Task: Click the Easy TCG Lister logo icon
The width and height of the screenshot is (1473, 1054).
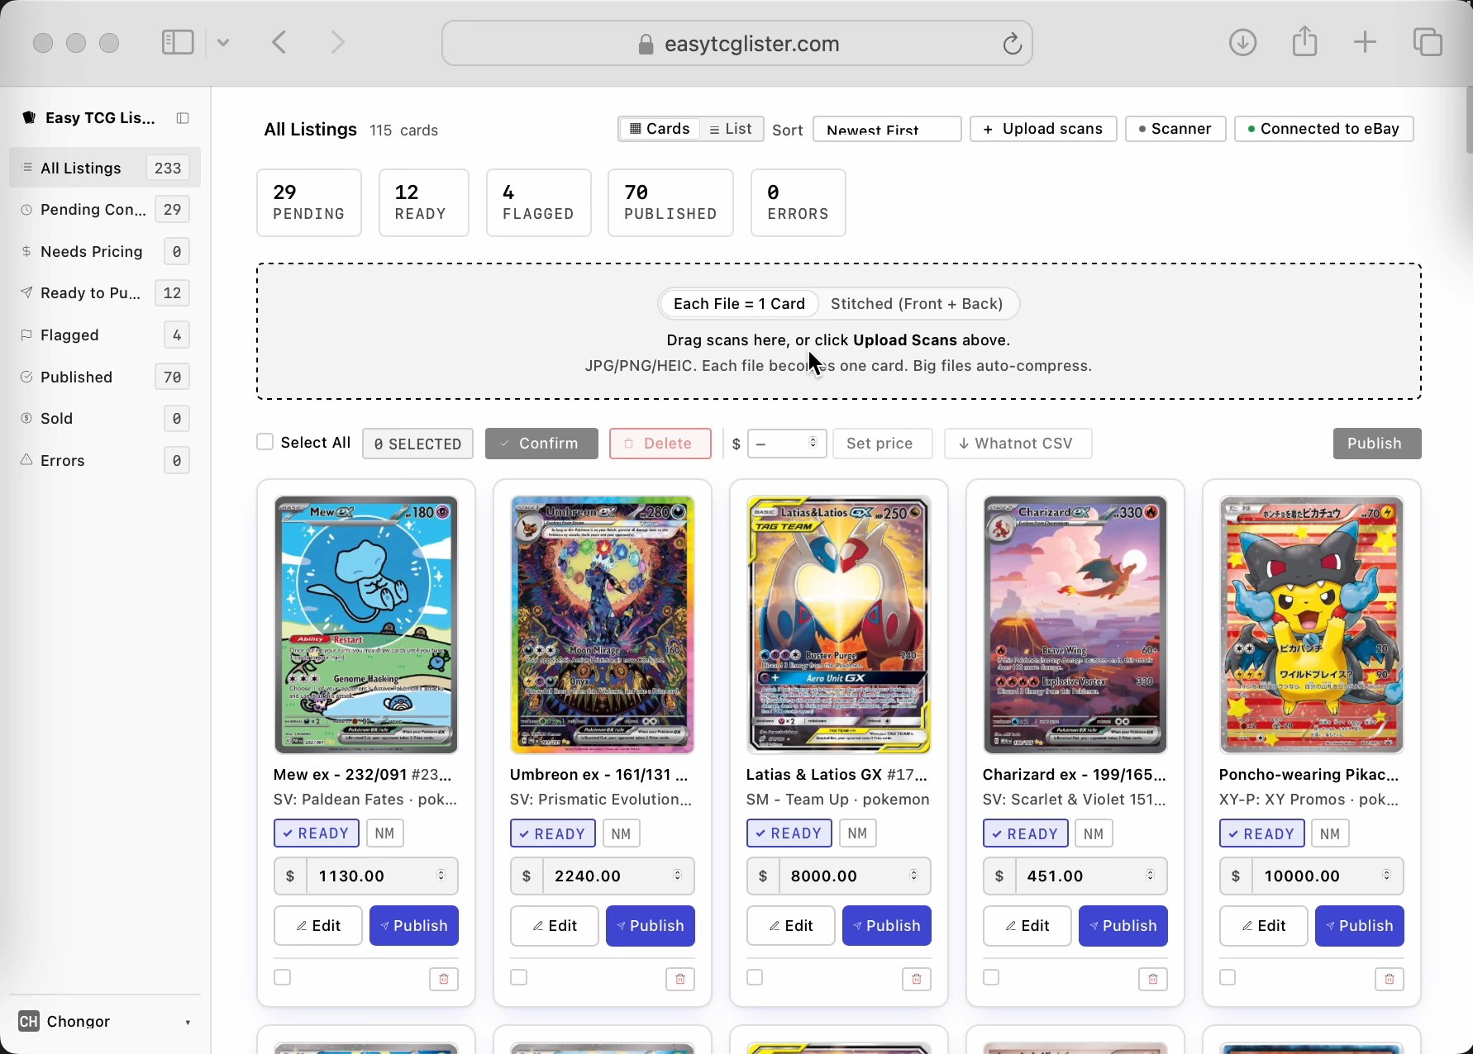Action: pos(29,118)
